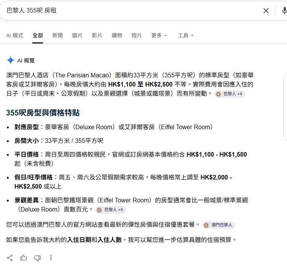Click the bold text 對應房型
Screen dimensions: 287x266
[27, 127]
